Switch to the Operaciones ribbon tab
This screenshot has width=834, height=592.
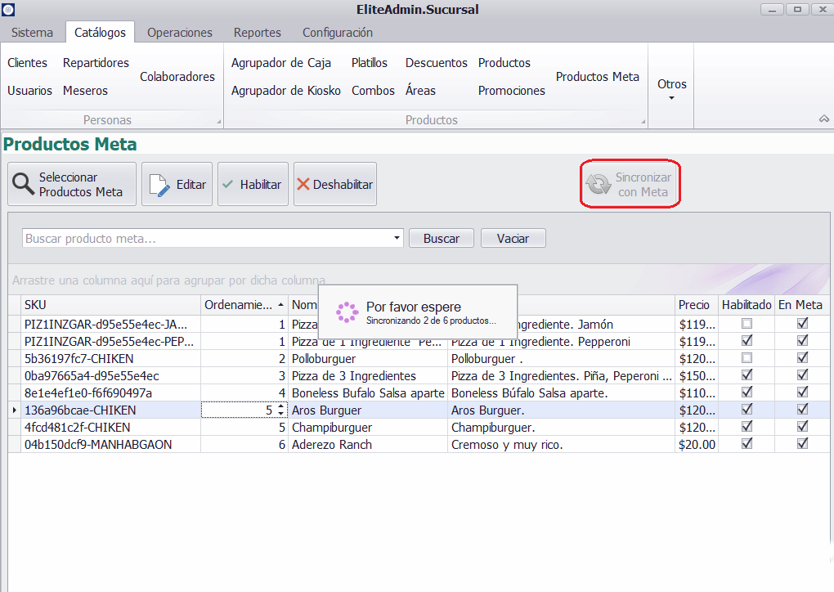pos(180,33)
